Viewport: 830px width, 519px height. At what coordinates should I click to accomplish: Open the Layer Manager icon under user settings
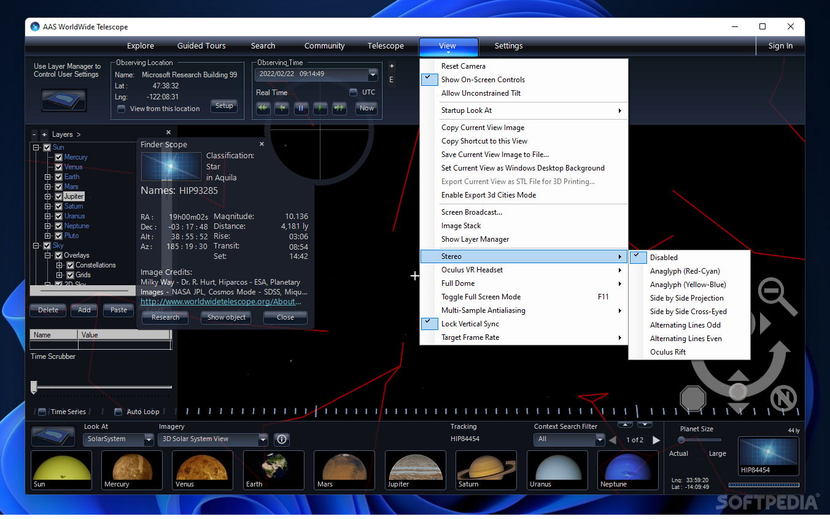(x=64, y=100)
